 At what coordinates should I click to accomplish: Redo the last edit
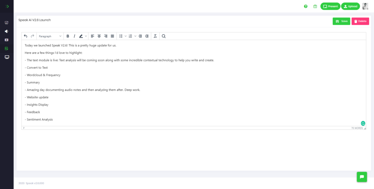(33, 36)
